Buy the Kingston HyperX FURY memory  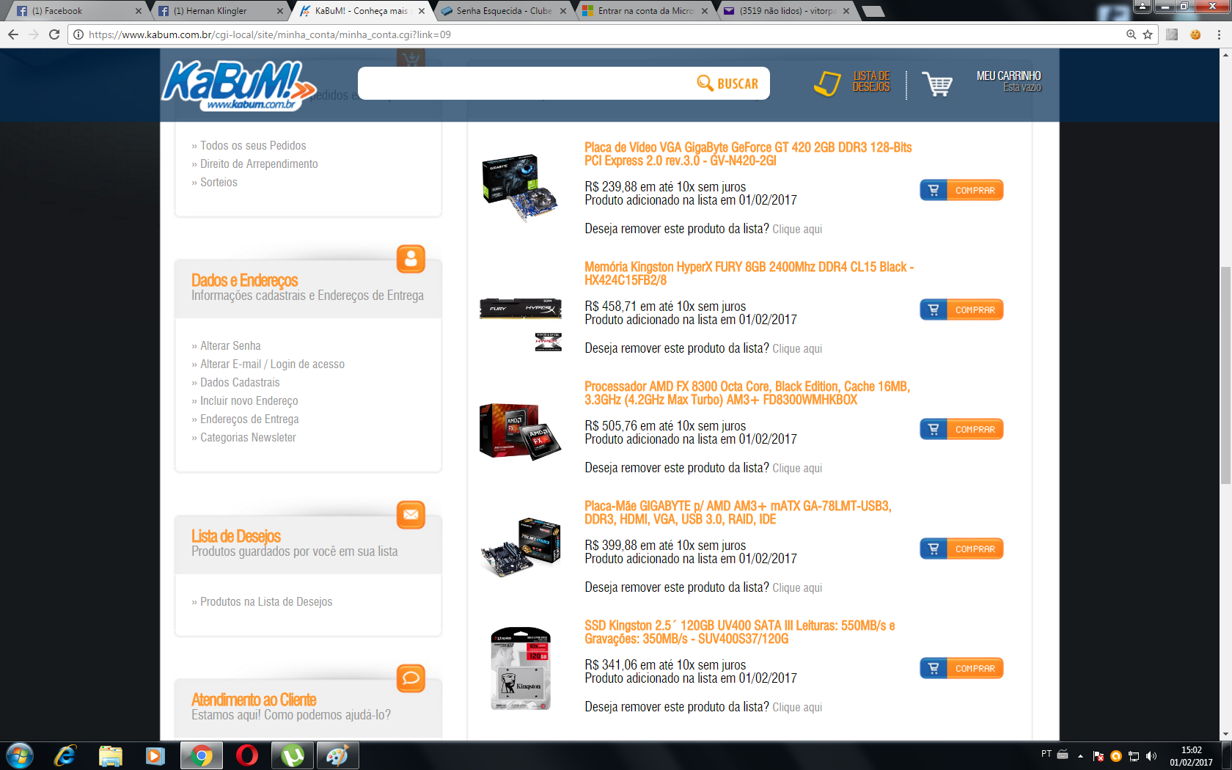click(961, 309)
